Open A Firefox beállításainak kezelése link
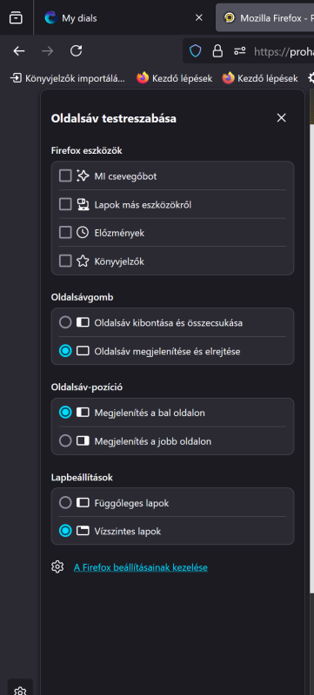The height and width of the screenshot is (695, 314). (x=141, y=567)
